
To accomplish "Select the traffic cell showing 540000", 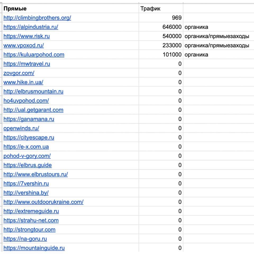I will [161, 36].
